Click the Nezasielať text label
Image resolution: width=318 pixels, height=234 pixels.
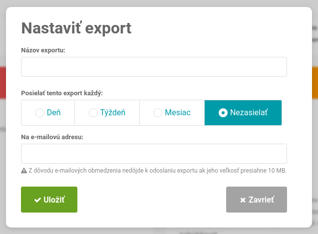[249, 113]
